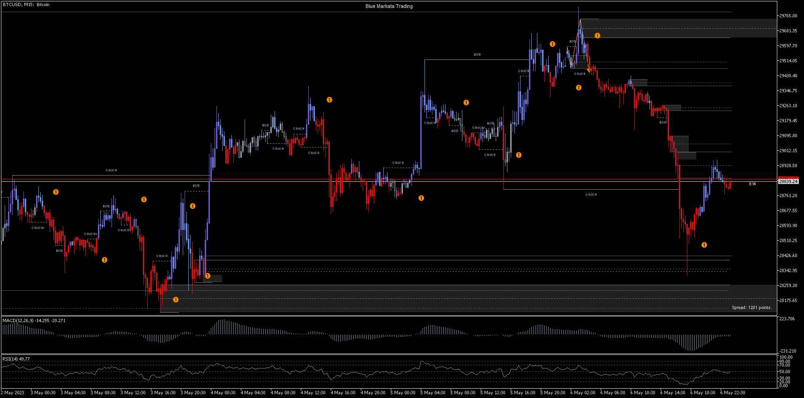Click the RSI scale value 50.00
Screen dimensions: 804x398
785,372
